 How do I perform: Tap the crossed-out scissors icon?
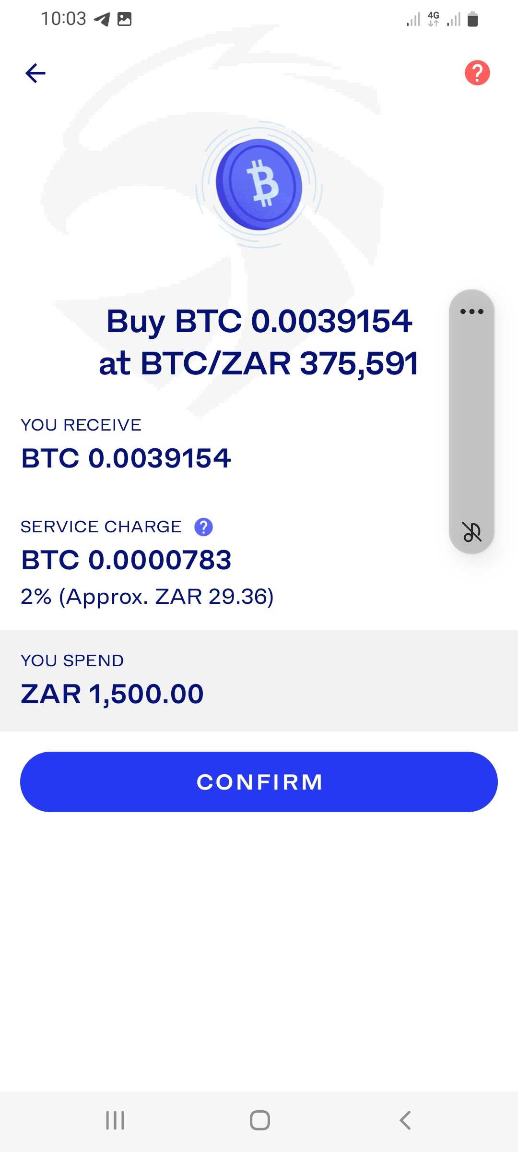(471, 532)
